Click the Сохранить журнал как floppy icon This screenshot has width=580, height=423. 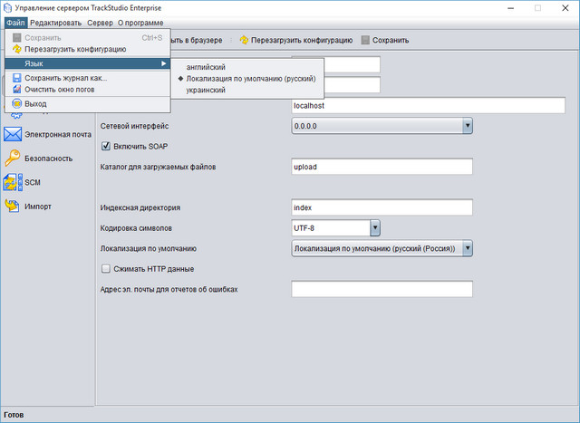click(x=16, y=78)
